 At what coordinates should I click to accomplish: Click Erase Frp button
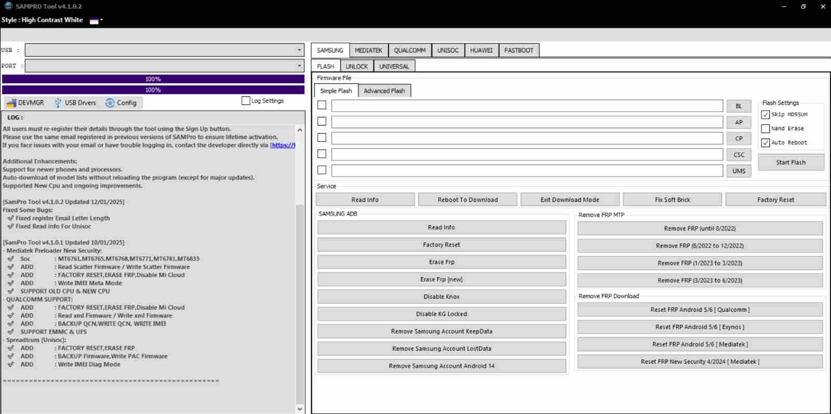(441, 262)
